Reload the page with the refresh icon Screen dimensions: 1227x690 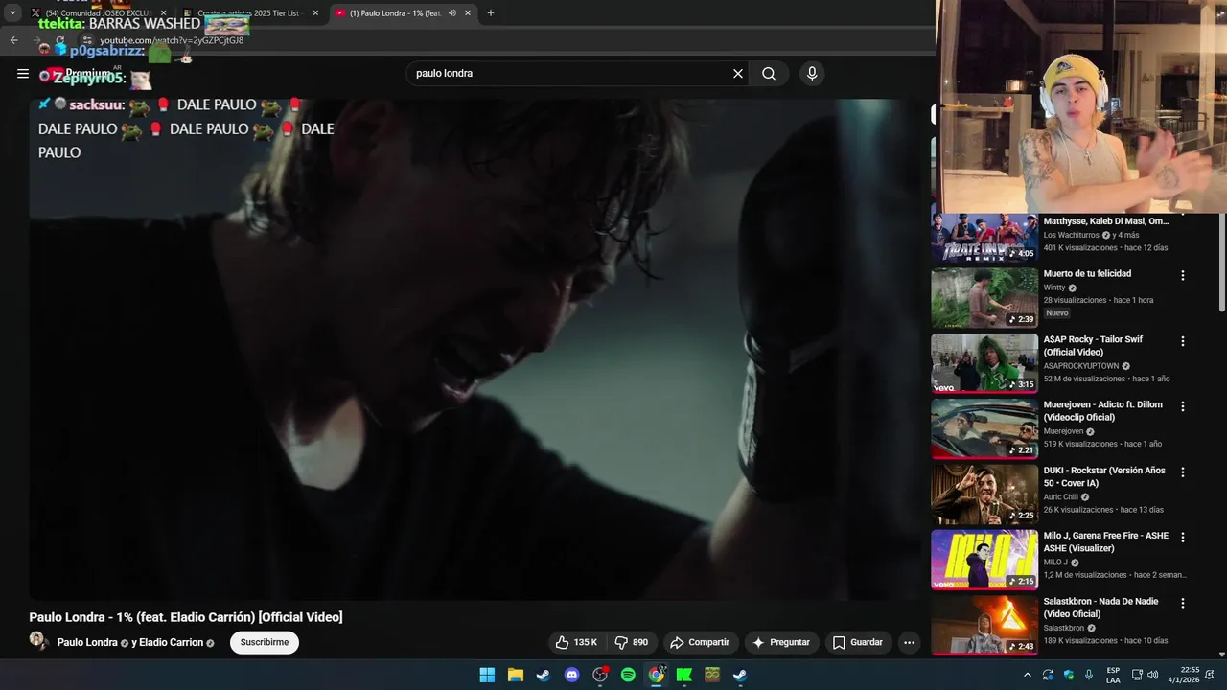[59, 40]
